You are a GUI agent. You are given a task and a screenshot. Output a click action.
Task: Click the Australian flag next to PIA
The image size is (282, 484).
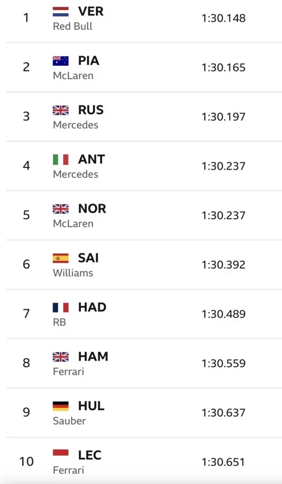click(60, 61)
